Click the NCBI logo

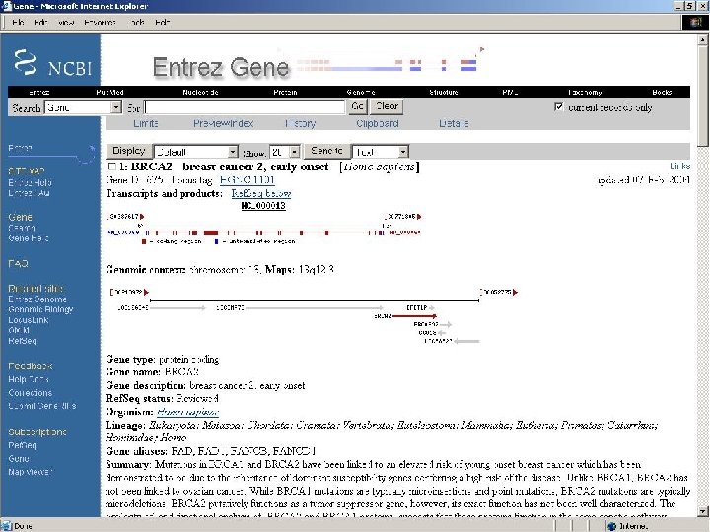point(52,63)
